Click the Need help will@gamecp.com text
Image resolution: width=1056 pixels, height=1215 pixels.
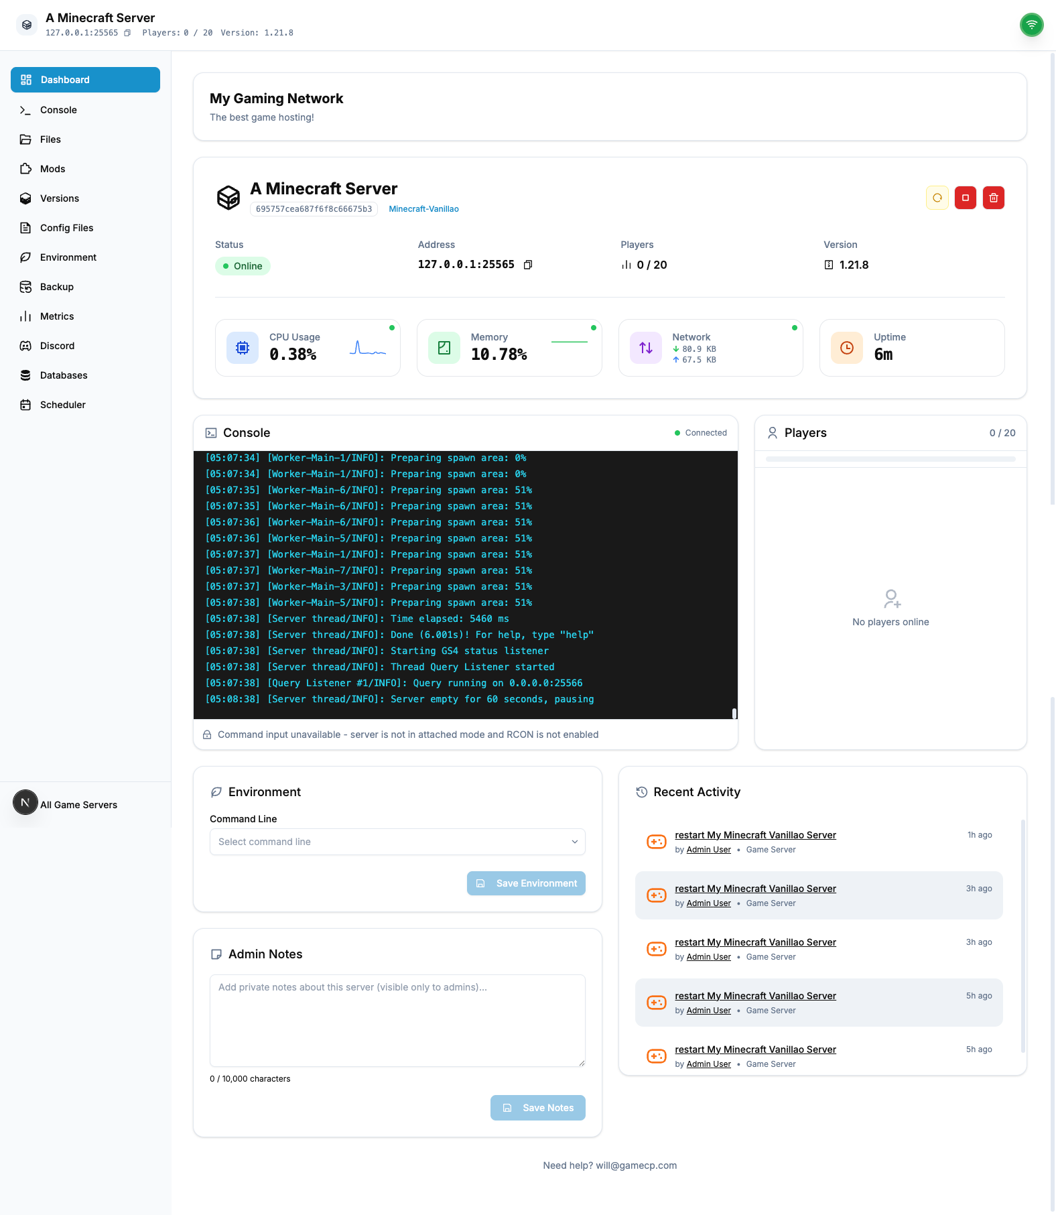610,1165
